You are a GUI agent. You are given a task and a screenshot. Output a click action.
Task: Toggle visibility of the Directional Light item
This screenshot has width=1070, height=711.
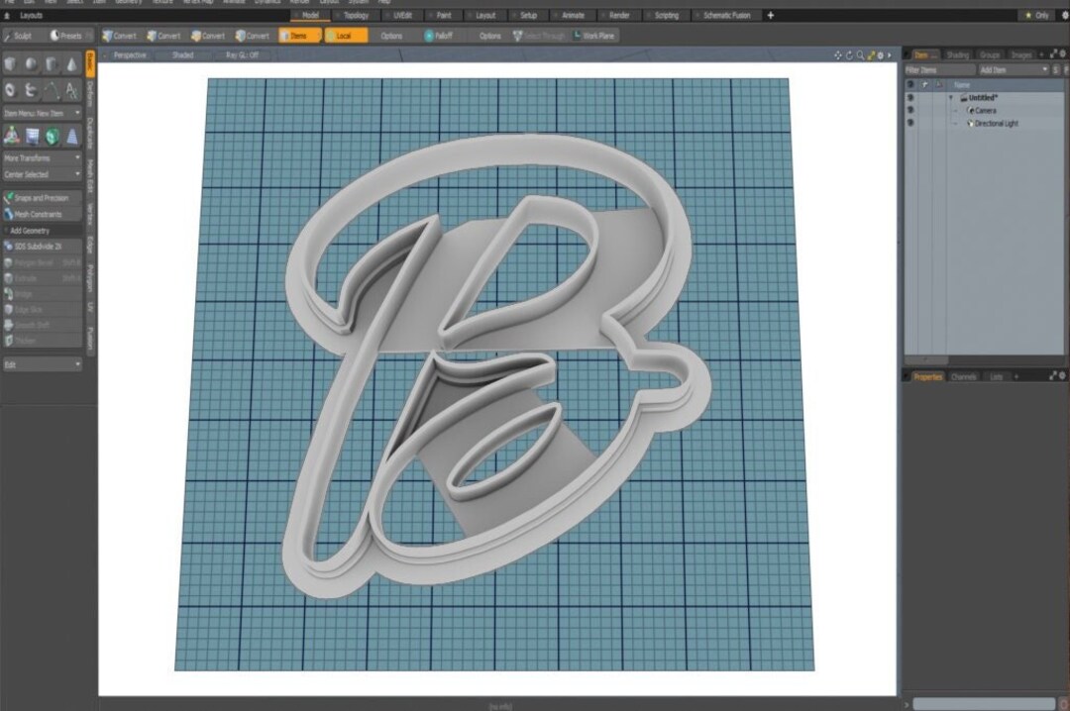point(910,123)
